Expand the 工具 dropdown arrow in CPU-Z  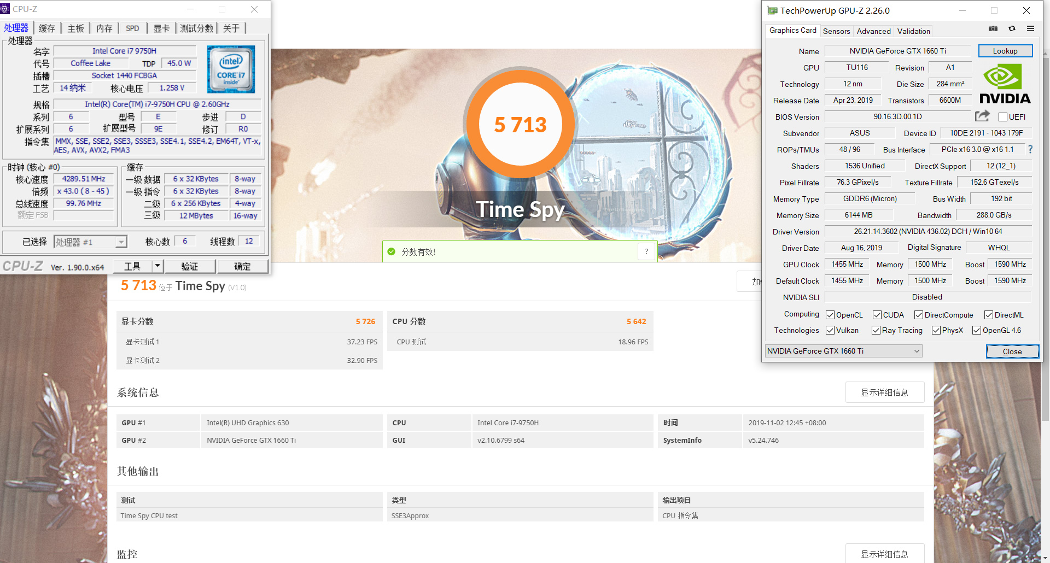click(157, 266)
